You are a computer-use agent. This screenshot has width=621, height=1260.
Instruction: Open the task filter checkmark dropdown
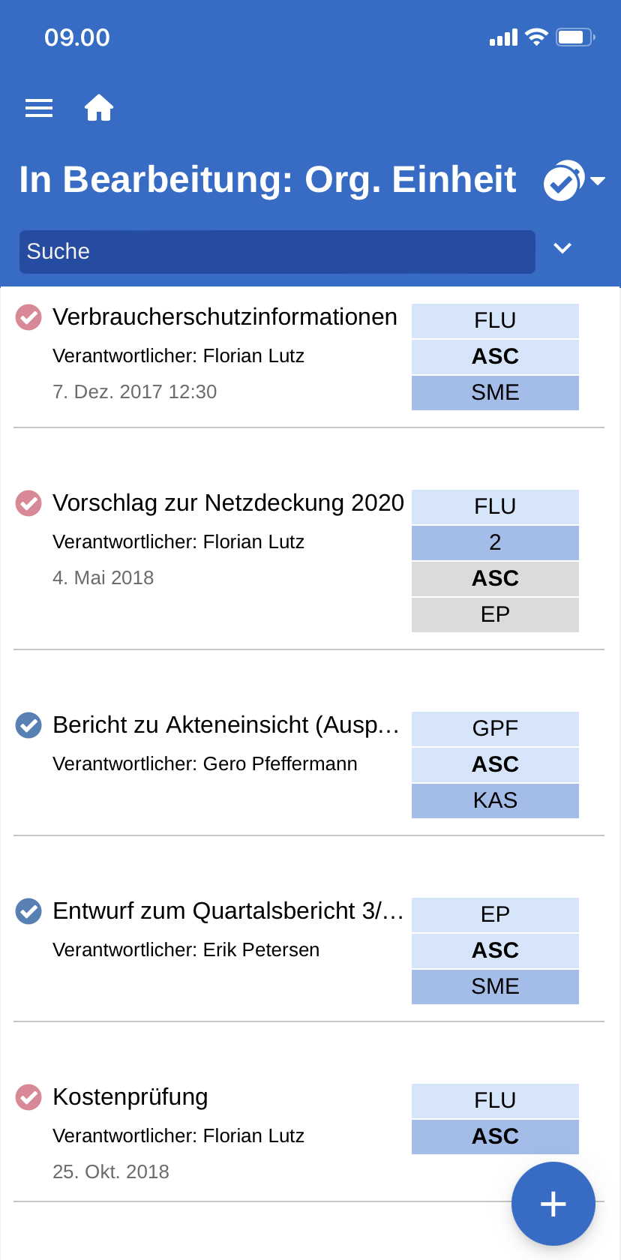[x=574, y=181]
